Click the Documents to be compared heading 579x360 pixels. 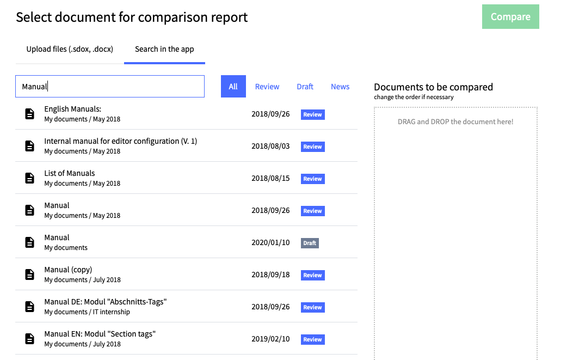434,87
